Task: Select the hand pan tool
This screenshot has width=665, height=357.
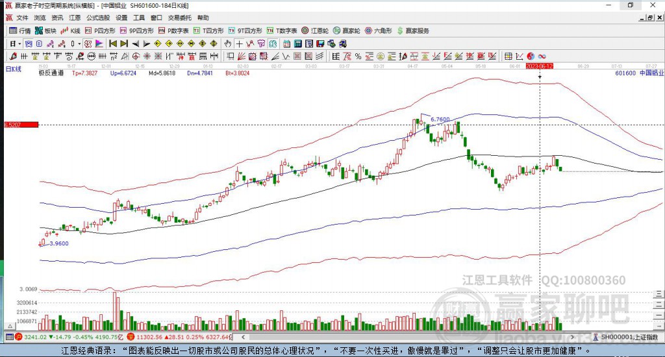Action: click(x=228, y=43)
